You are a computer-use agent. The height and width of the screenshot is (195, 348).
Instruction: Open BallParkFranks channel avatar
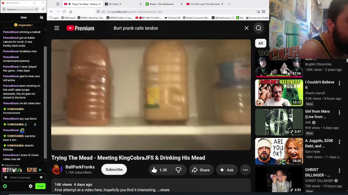tap(57, 170)
